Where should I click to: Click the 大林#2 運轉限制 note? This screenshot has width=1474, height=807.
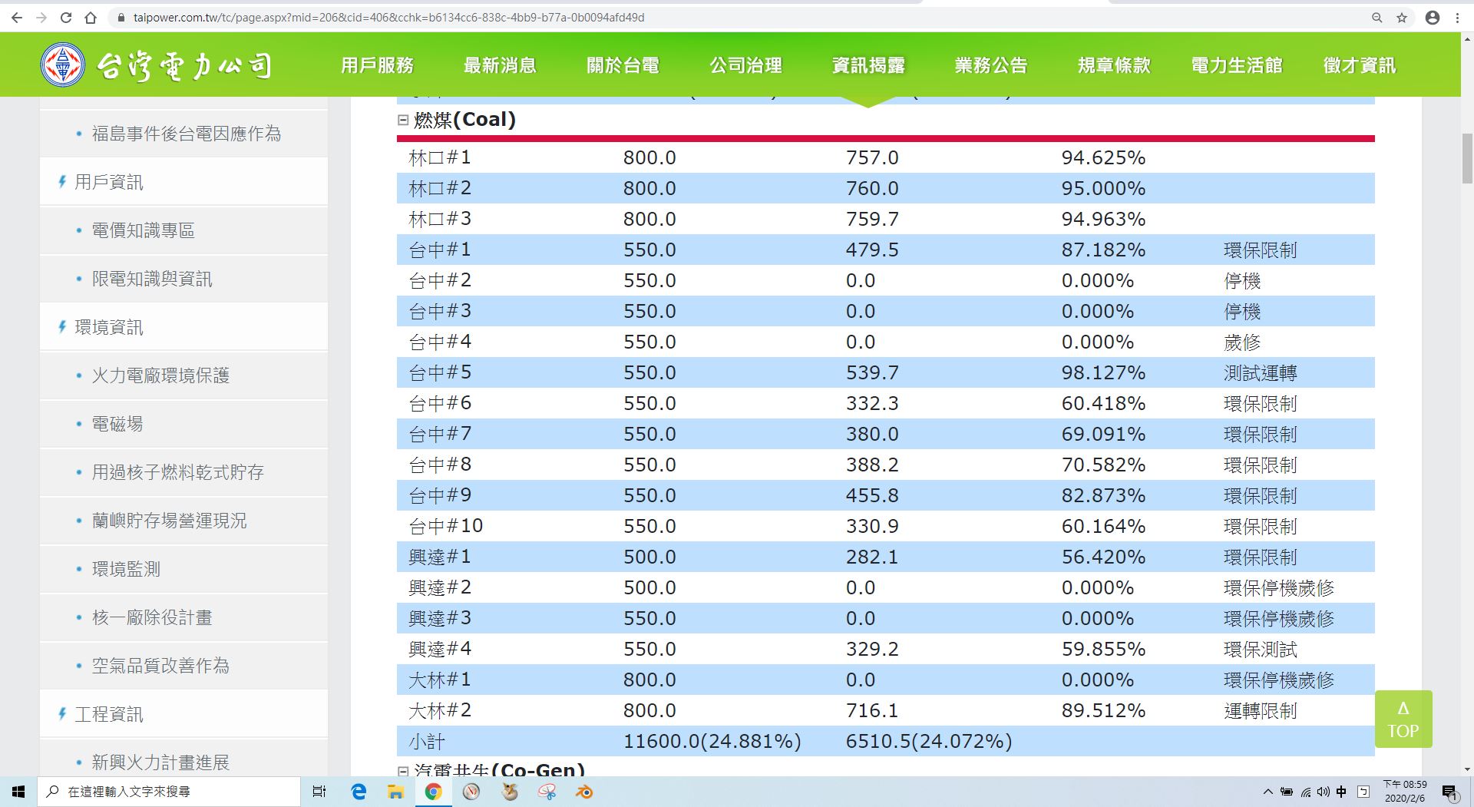pos(1260,711)
